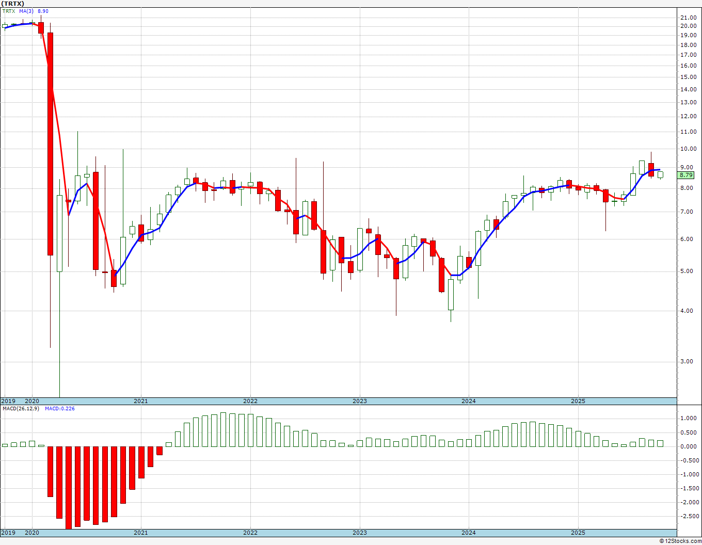Select the 4.00 price axis label
The image size is (702, 545).
tap(687, 311)
